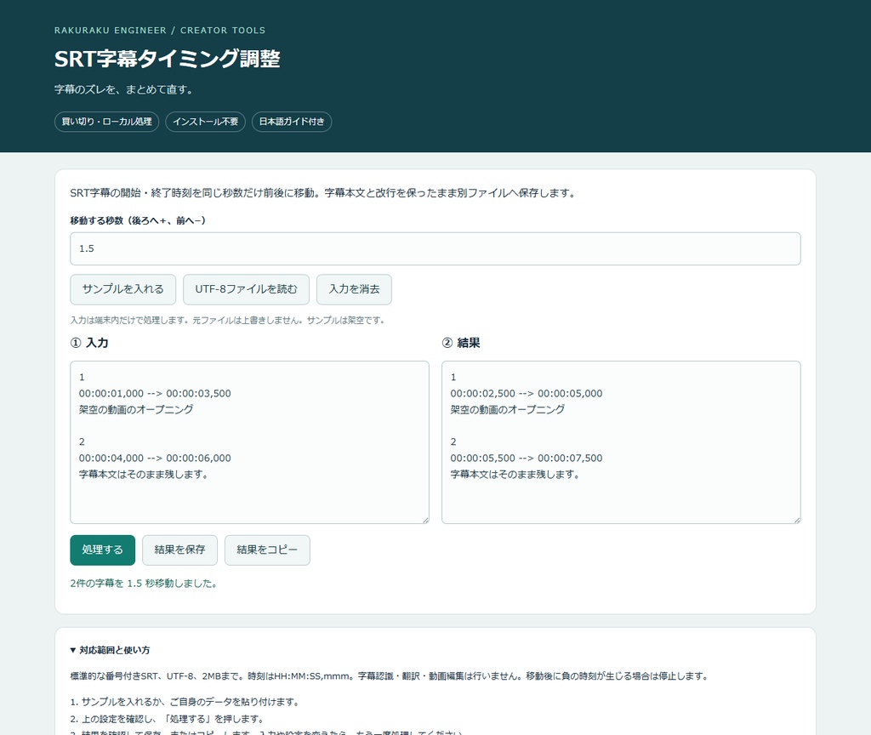Click the subtitle 字幕のズレを、まとめて直す。
This screenshot has width=871, height=735.
click(x=124, y=89)
